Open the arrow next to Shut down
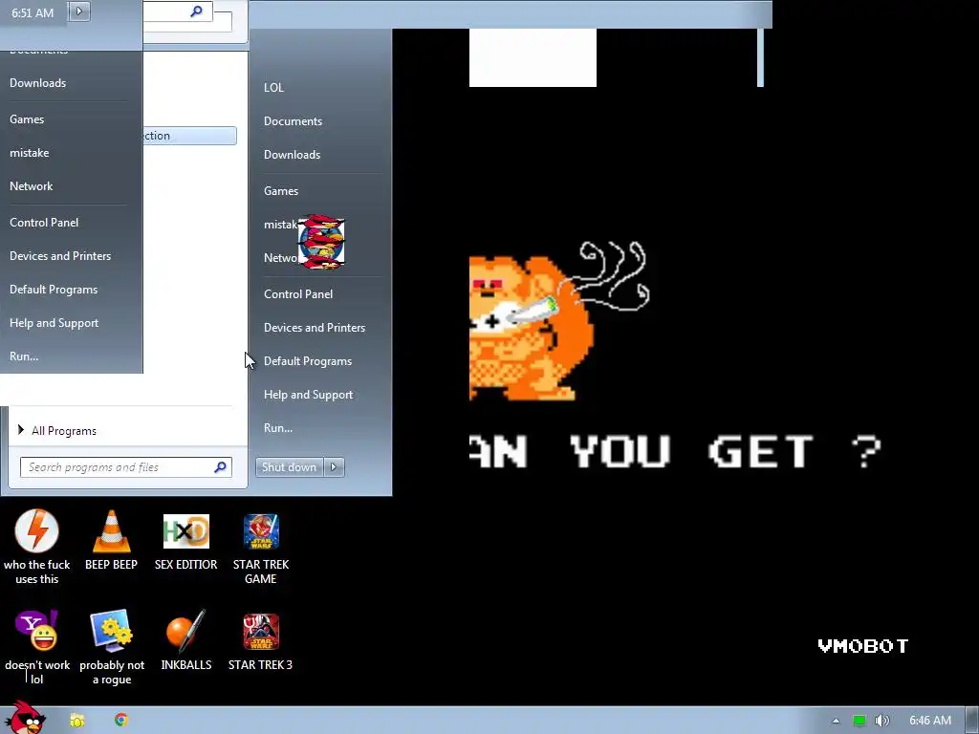The image size is (979, 734). [x=334, y=466]
